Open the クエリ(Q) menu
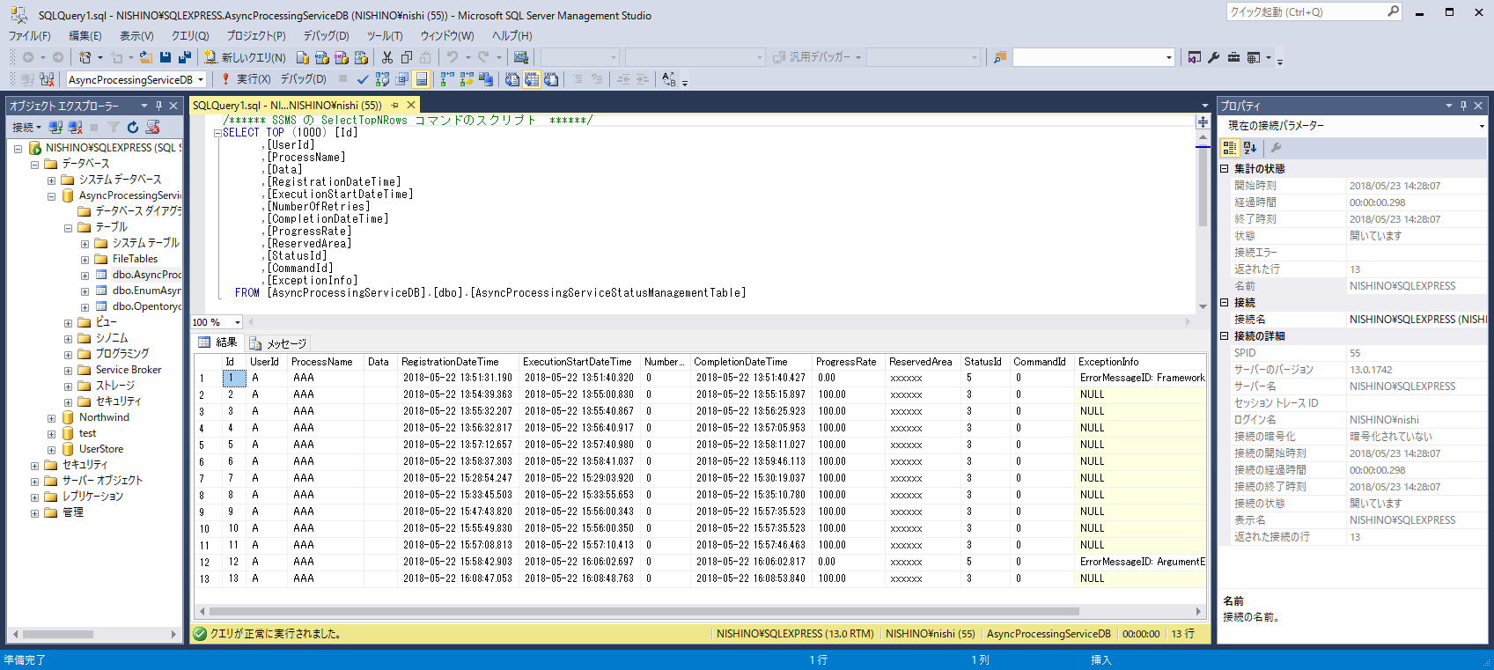1494x670 pixels. point(189,36)
